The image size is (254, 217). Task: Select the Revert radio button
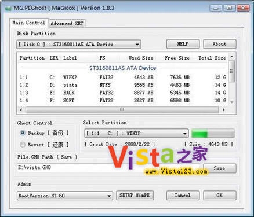click(23, 145)
